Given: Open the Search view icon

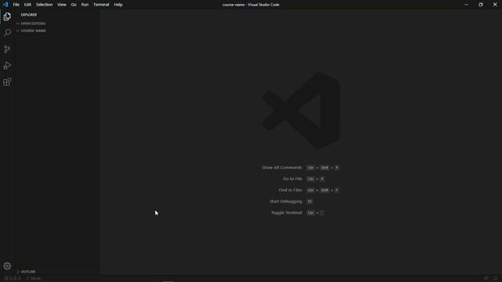Looking at the screenshot, I should [x=7, y=33].
